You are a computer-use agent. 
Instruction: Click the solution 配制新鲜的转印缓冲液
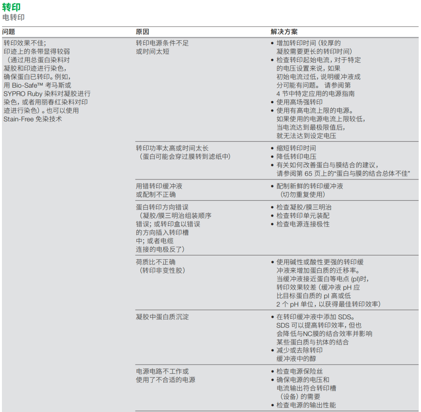coord(310,186)
